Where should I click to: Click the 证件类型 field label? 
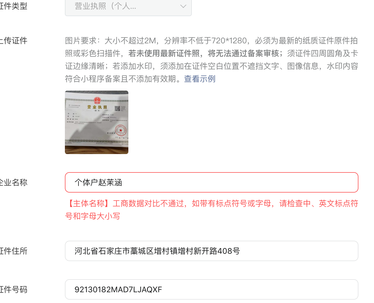[14, 6]
